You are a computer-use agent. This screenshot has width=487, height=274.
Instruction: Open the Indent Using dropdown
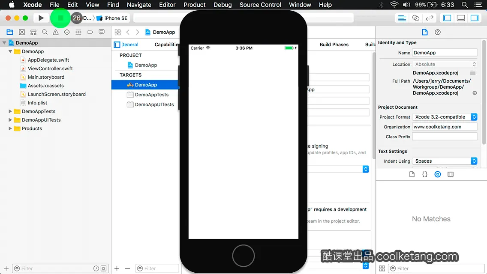click(x=445, y=161)
